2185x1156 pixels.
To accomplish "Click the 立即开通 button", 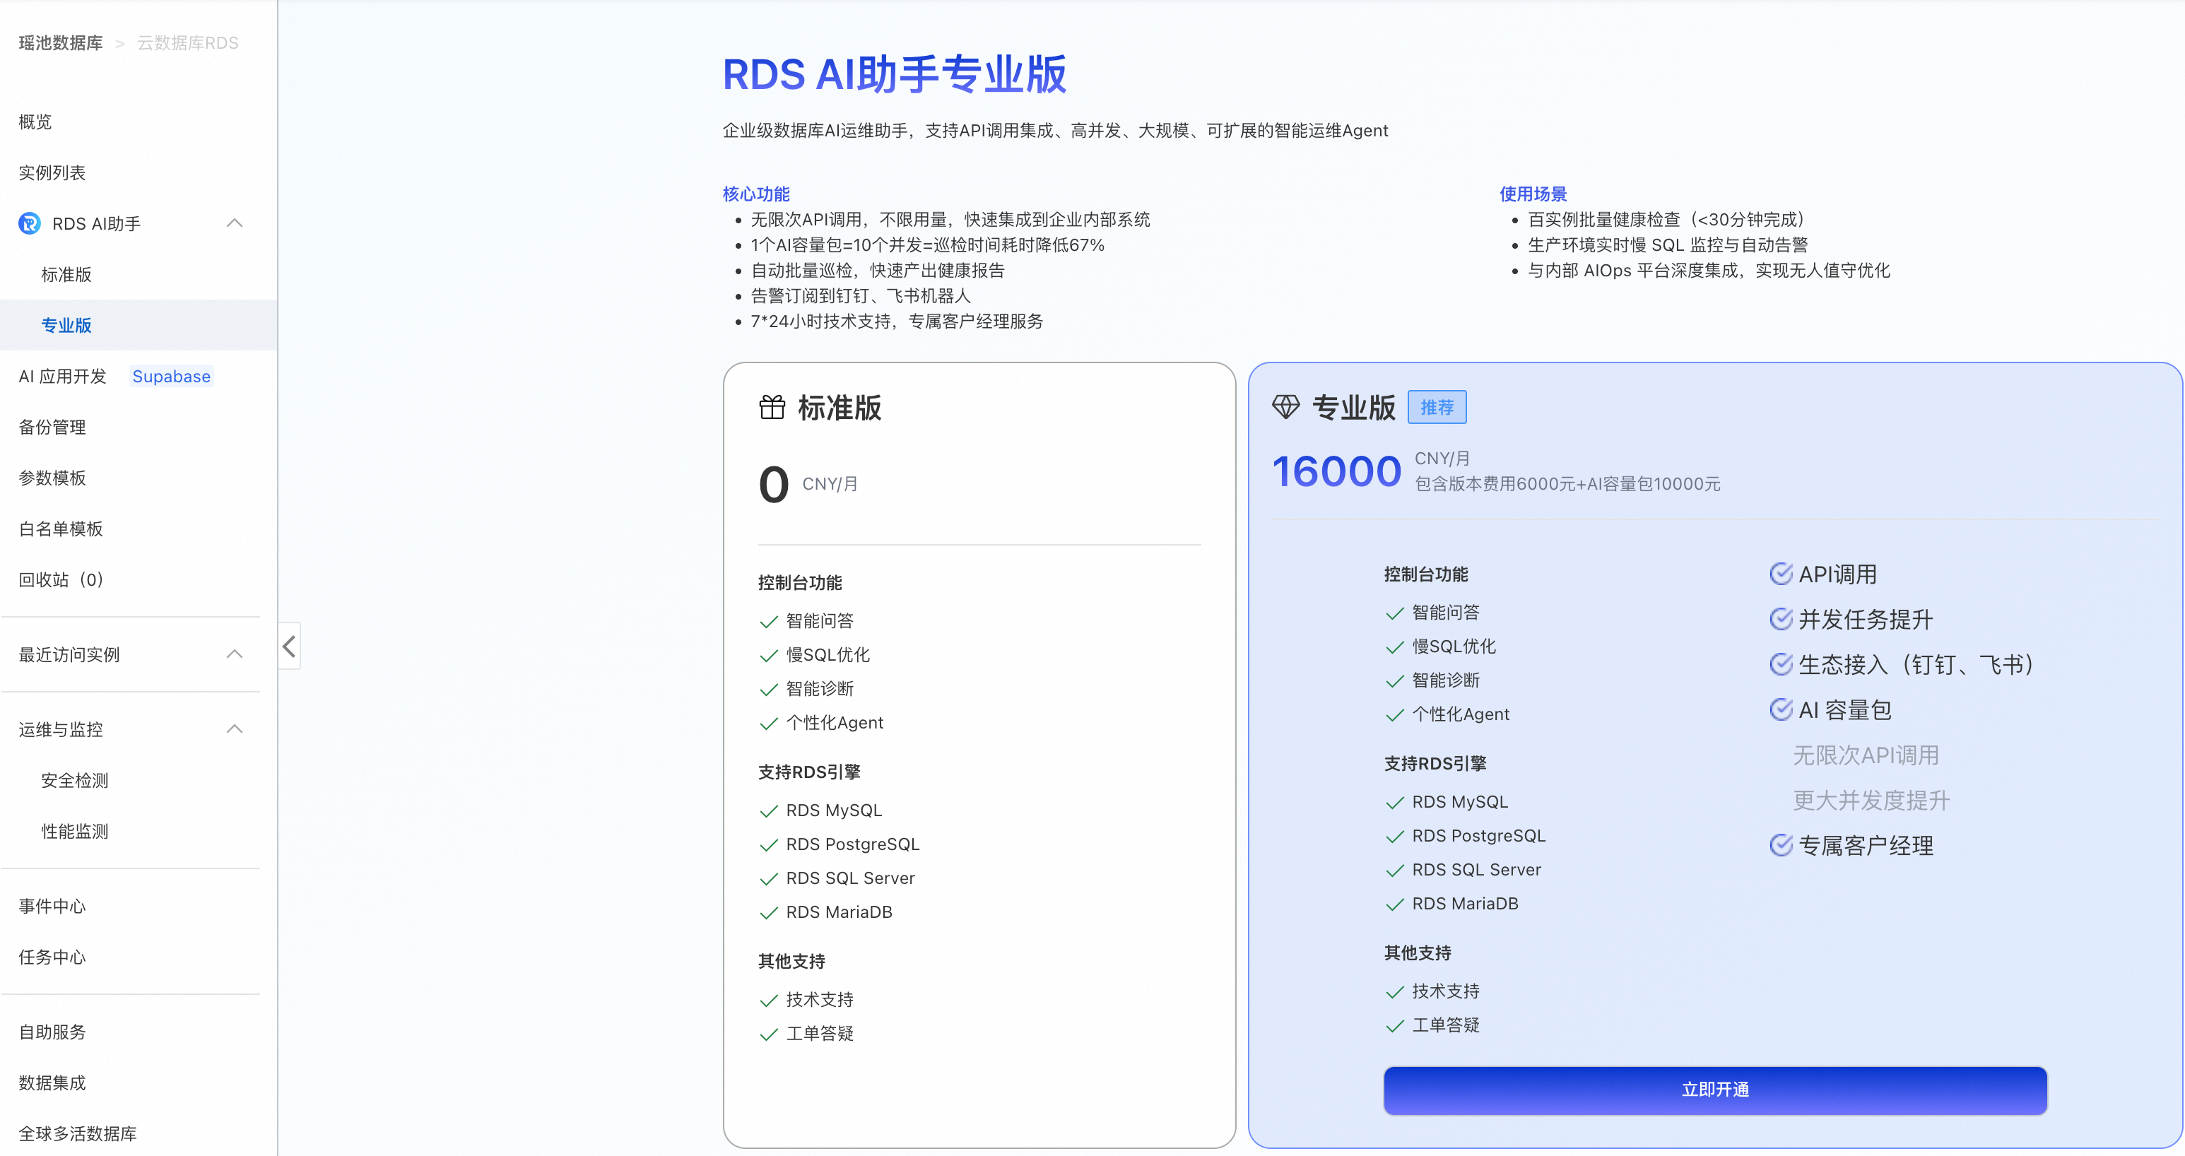I will (1715, 1090).
